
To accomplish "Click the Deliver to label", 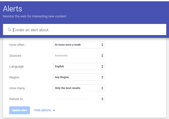I will 16,99.
